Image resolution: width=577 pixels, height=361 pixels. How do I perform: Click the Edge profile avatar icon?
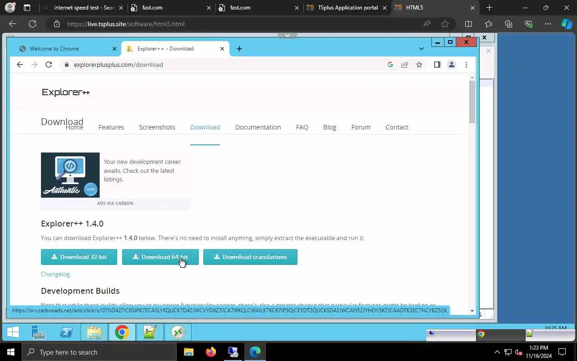9,8
